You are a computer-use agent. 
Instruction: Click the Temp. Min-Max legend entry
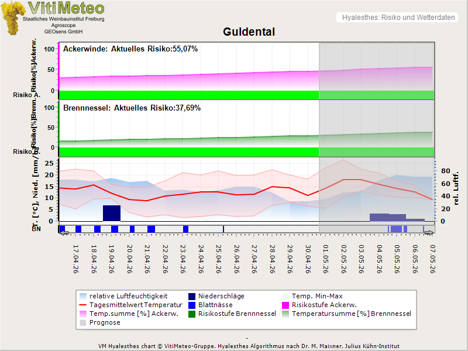coord(315,296)
